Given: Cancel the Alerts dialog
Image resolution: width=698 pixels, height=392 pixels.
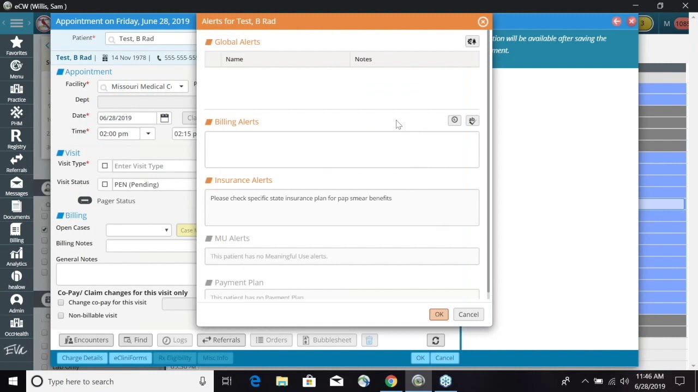Looking at the screenshot, I should [468, 314].
